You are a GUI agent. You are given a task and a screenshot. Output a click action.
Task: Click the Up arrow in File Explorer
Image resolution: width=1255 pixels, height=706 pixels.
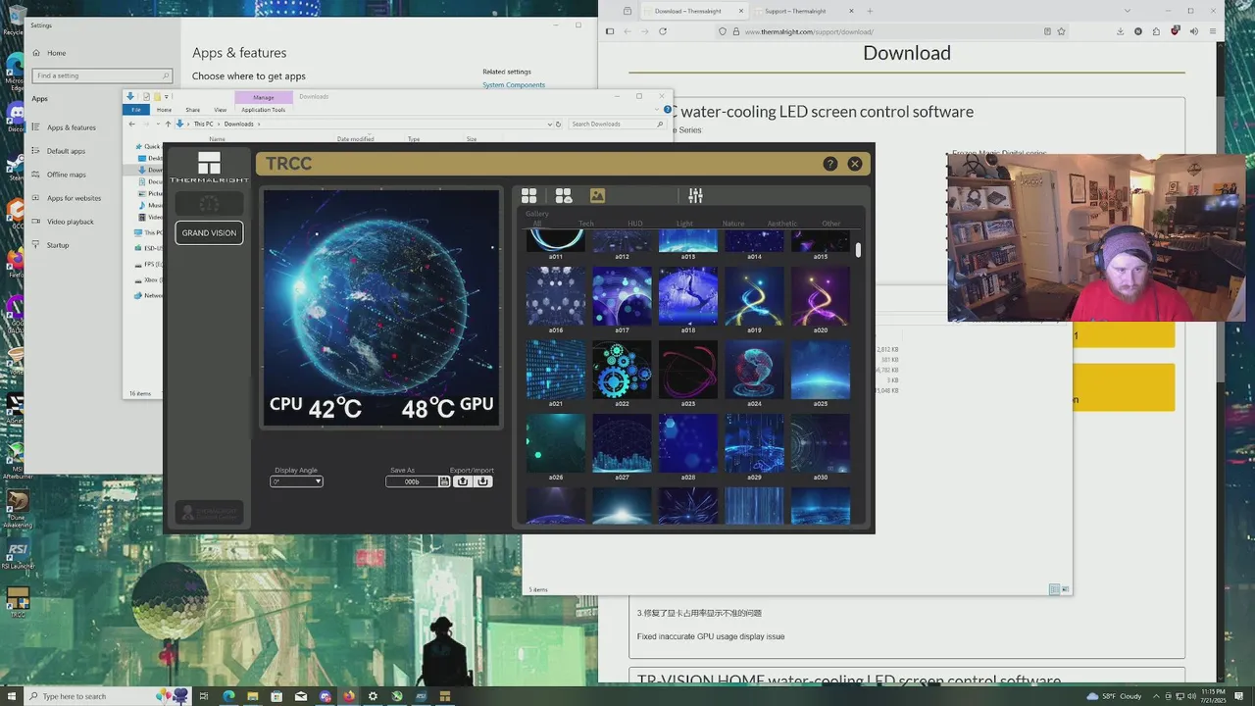click(x=168, y=125)
